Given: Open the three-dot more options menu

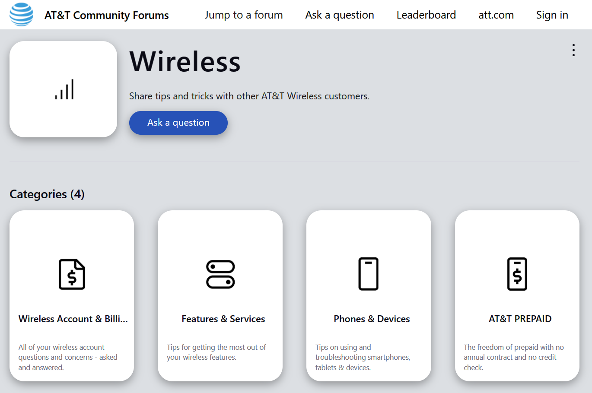Looking at the screenshot, I should pos(573,50).
